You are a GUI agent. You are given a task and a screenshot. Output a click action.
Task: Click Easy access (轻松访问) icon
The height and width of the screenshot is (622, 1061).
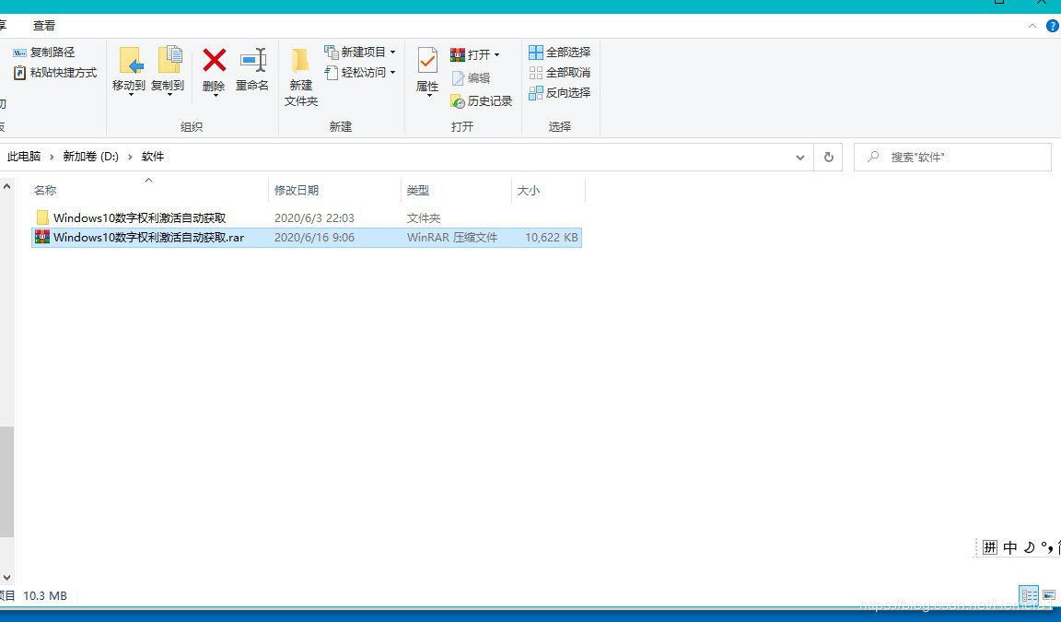tap(331, 73)
